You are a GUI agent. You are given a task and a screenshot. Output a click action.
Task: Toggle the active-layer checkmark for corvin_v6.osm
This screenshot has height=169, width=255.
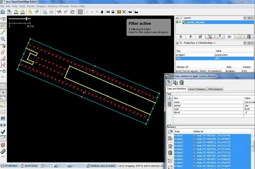(177, 22)
